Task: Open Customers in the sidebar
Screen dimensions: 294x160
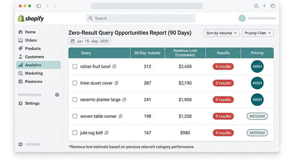Action: [x=38, y=57]
